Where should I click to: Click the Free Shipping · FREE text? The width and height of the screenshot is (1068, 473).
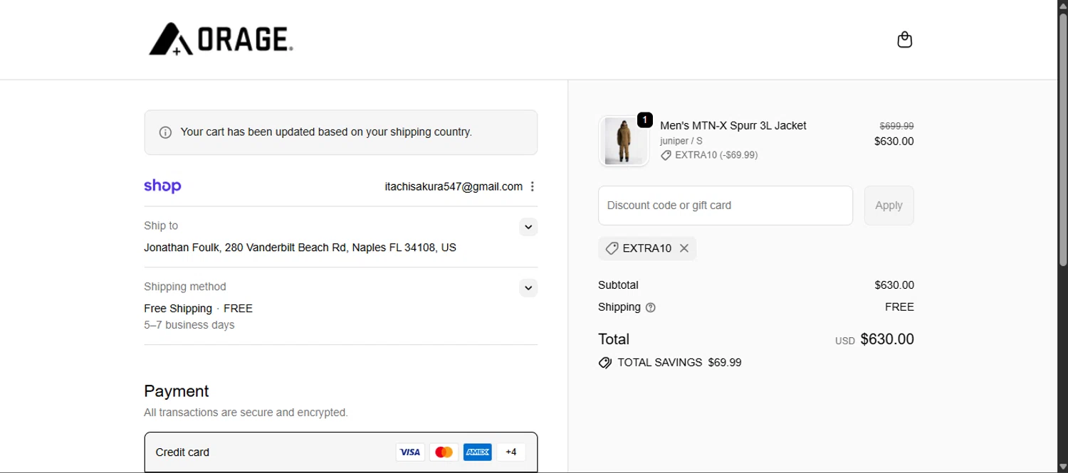point(198,309)
